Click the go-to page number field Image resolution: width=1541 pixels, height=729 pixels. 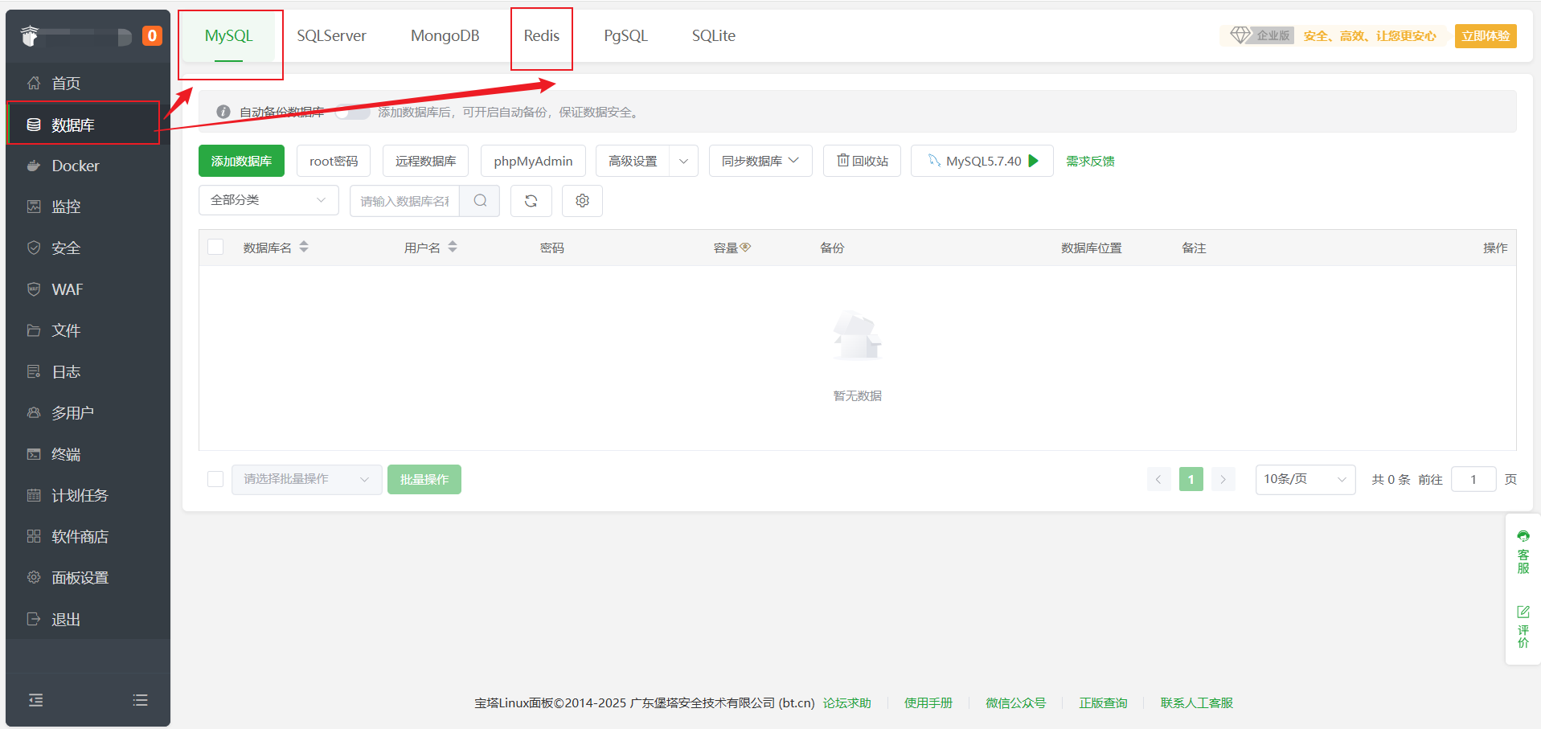click(1473, 479)
